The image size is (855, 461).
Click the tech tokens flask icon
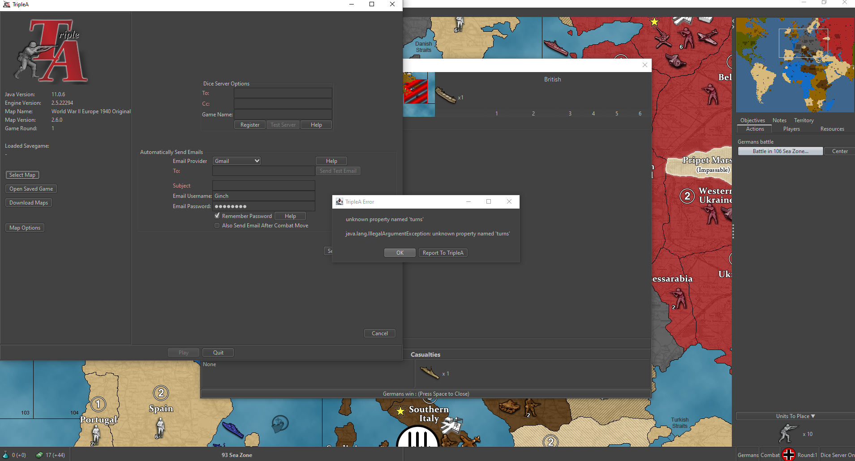pyautogui.click(x=6, y=455)
